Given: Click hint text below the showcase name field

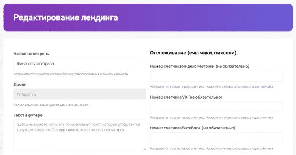Looking at the screenshot, I should click(71, 74).
